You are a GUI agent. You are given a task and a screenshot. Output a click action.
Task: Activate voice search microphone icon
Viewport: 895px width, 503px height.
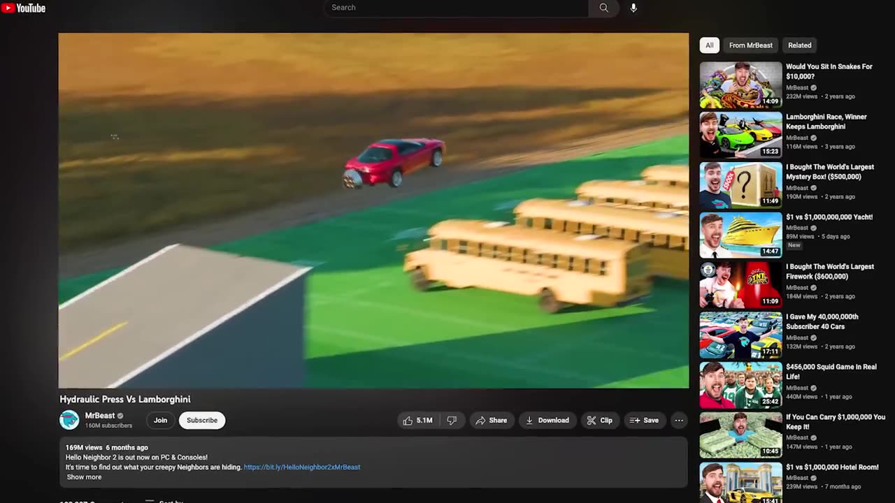(633, 8)
